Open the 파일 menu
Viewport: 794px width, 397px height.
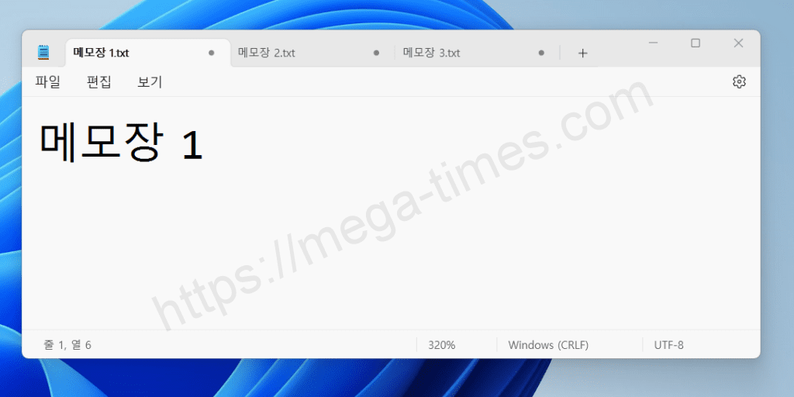coord(47,82)
